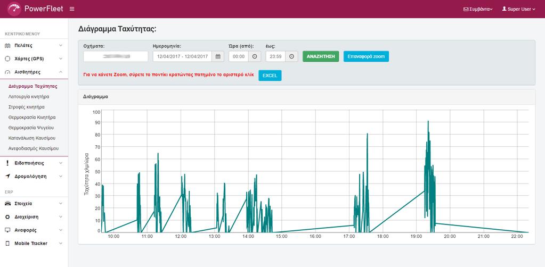The height and width of the screenshot is (267, 545).
Task: Click the arrow icon for Δρομολόγηση
Action: (x=7, y=176)
